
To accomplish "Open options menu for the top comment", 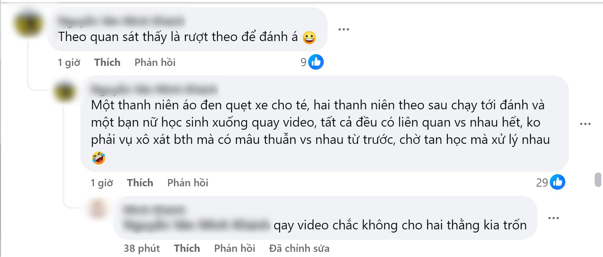I will point(343,29).
